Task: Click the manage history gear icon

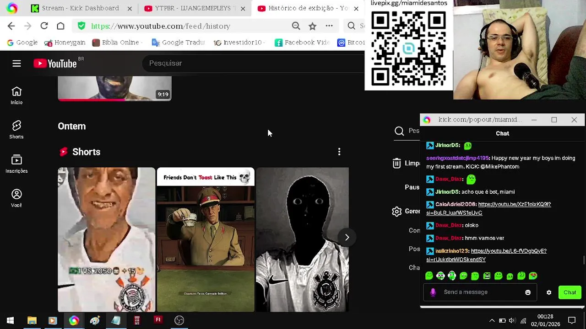Action: click(396, 211)
